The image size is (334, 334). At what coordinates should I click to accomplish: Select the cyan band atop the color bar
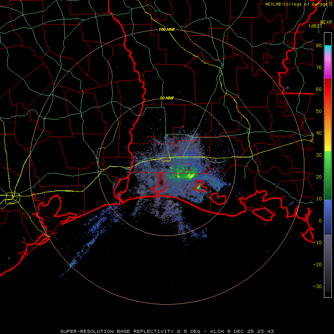[x=328, y=49]
